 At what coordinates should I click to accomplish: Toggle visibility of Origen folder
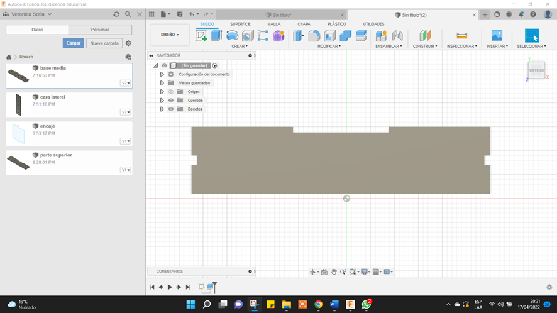point(171,92)
